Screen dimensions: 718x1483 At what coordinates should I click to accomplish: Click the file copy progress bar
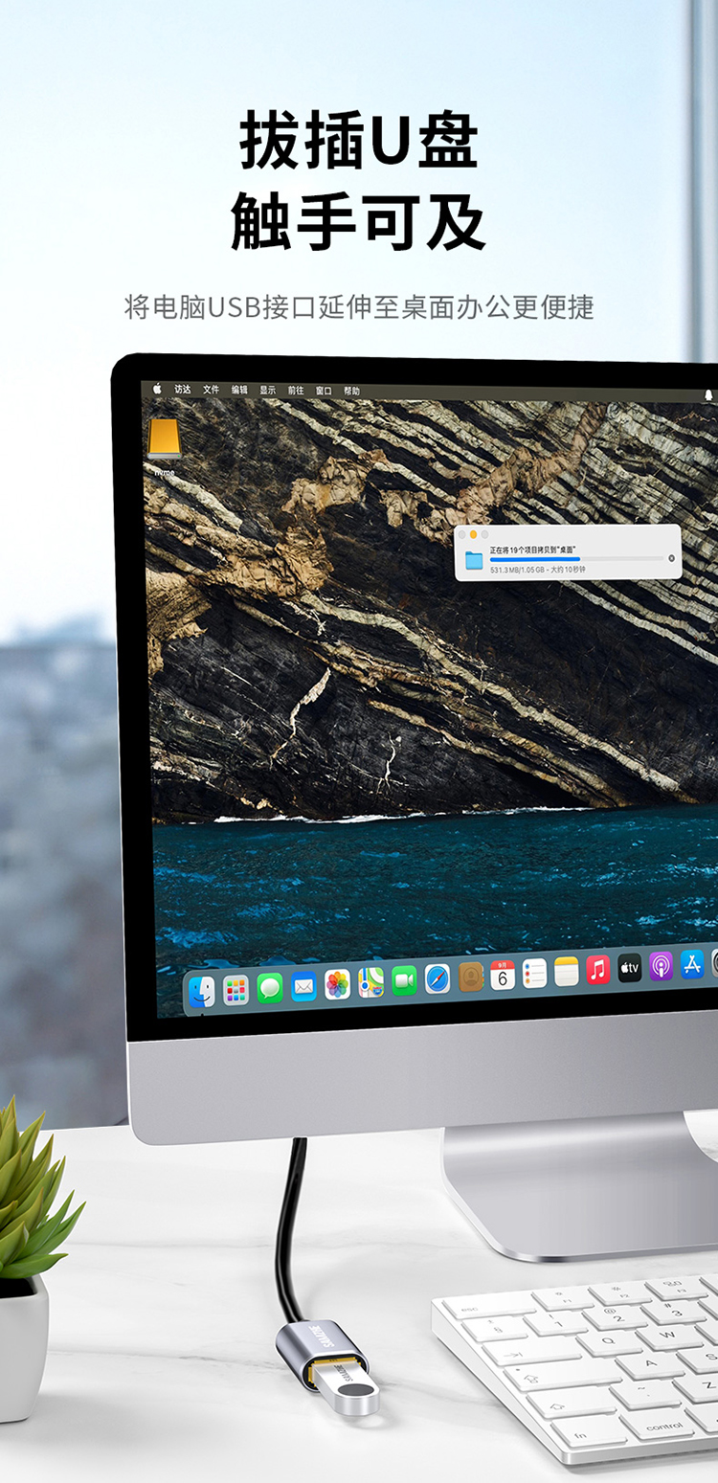point(574,558)
